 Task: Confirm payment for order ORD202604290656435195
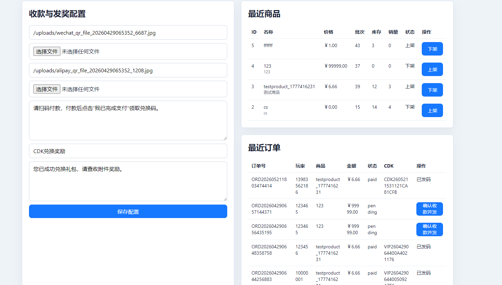pos(430,229)
